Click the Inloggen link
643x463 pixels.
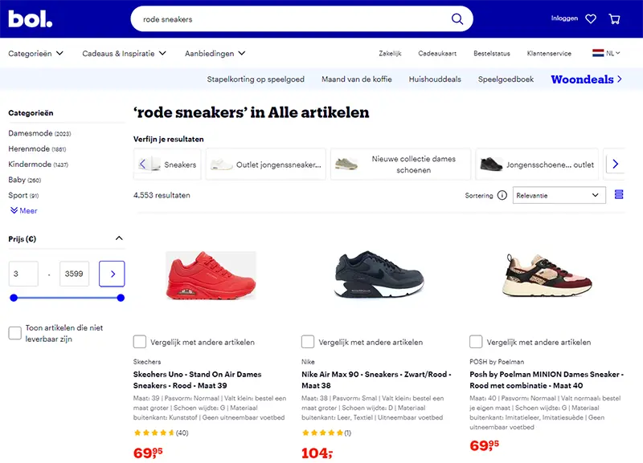(564, 18)
